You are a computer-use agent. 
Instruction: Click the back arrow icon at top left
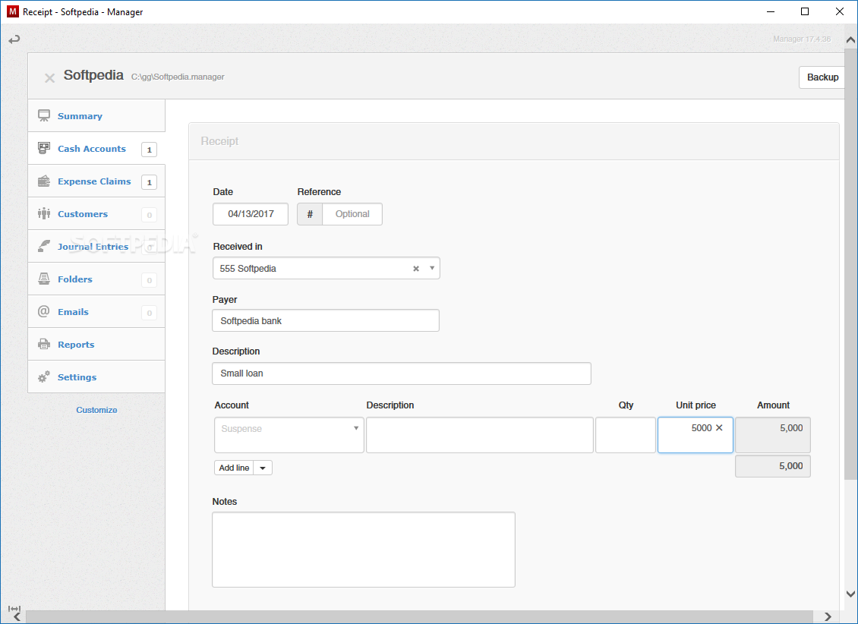[x=14, y=39]
